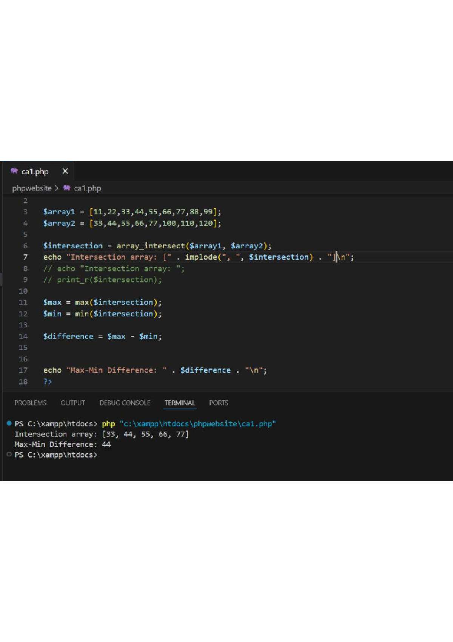453x642 pixels.
Task: Click array_intersect function call on line 6
Action: click(x=150, y=246)
